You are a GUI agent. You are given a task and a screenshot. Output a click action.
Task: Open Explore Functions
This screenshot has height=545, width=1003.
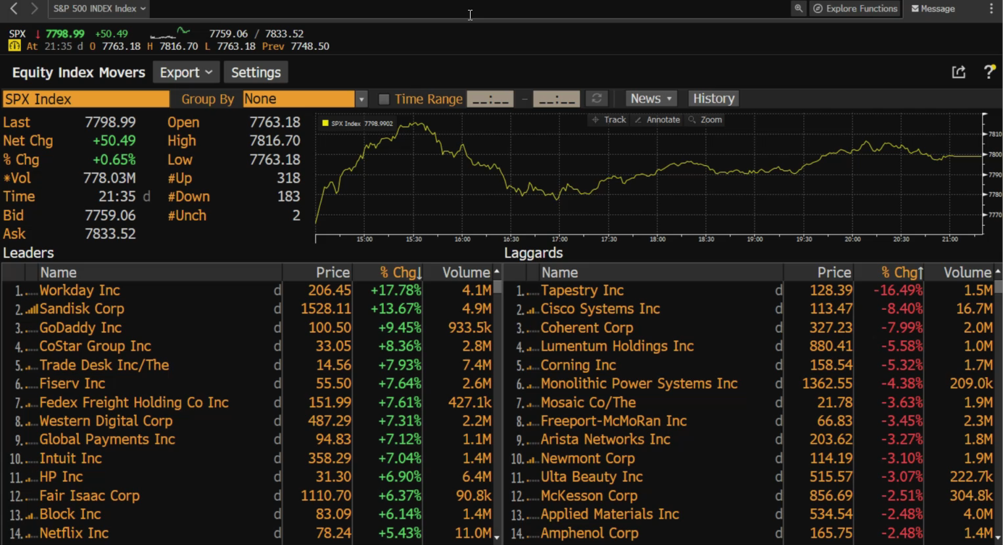[855, 9]
